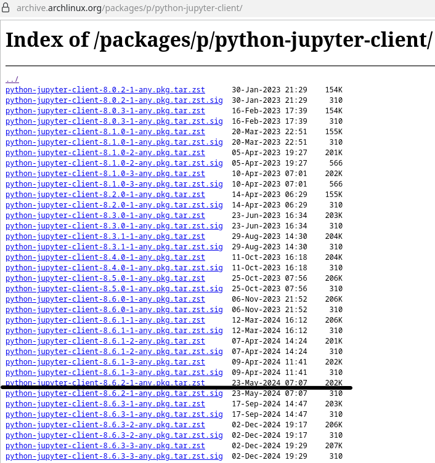Open python-jupyter-client-8.6.3-3-any.pkg.tar.zst.sig link

pos(114,456)
